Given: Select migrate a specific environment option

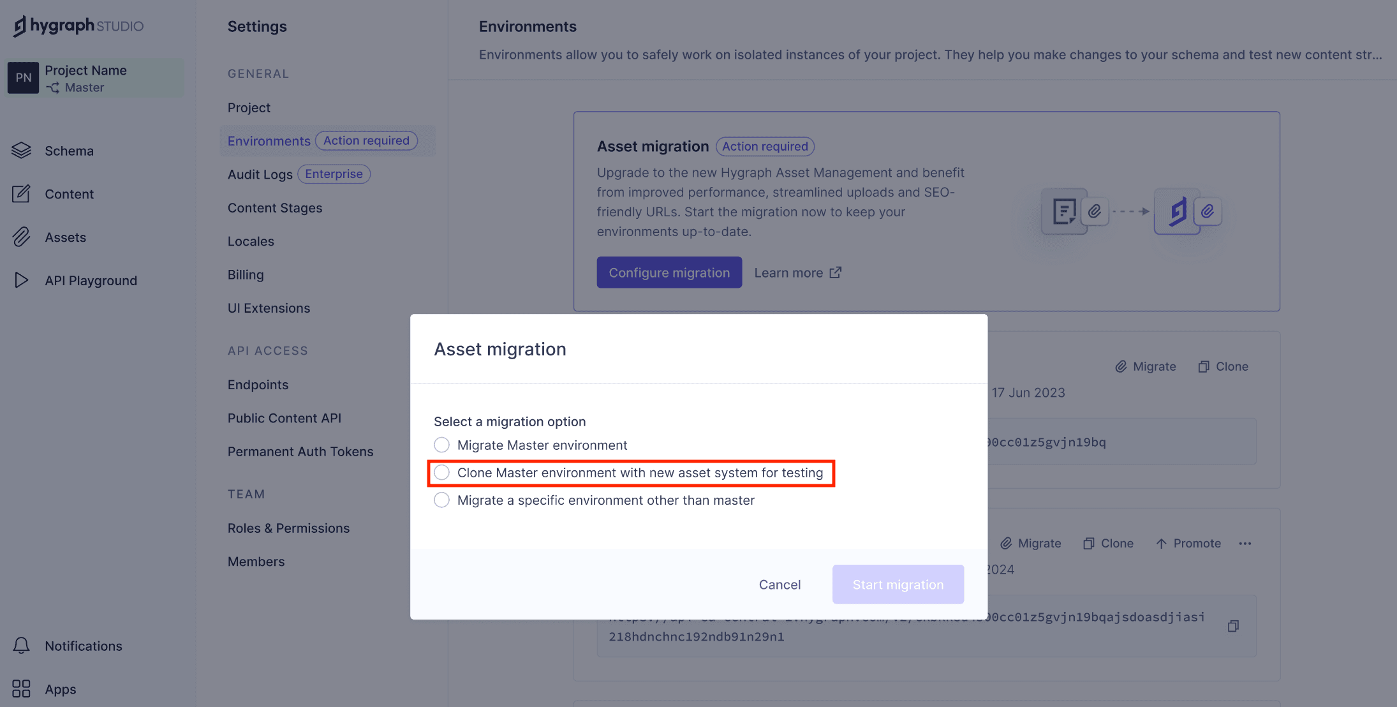Looking at the screenshot, I should [x=441, y=500].
